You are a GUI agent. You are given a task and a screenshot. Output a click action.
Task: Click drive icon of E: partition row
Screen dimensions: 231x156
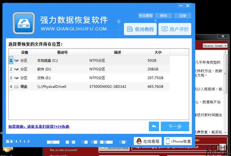click(16, 77)
